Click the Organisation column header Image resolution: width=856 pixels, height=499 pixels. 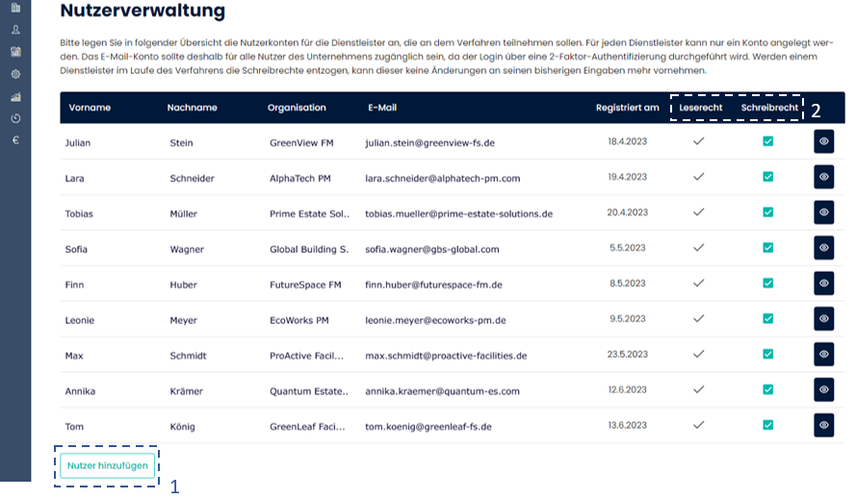click(297, 108)
